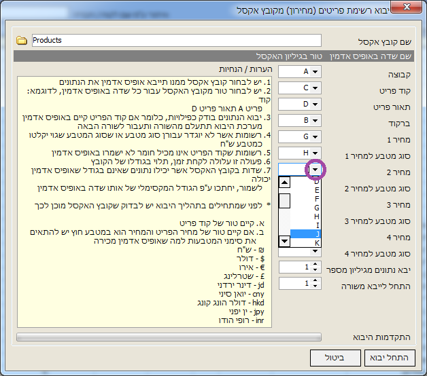Image resolution: width=427 pixels, height=376 pixels.
Task: Click the folder browse icon for the Excel file
Action: point(22,41)
